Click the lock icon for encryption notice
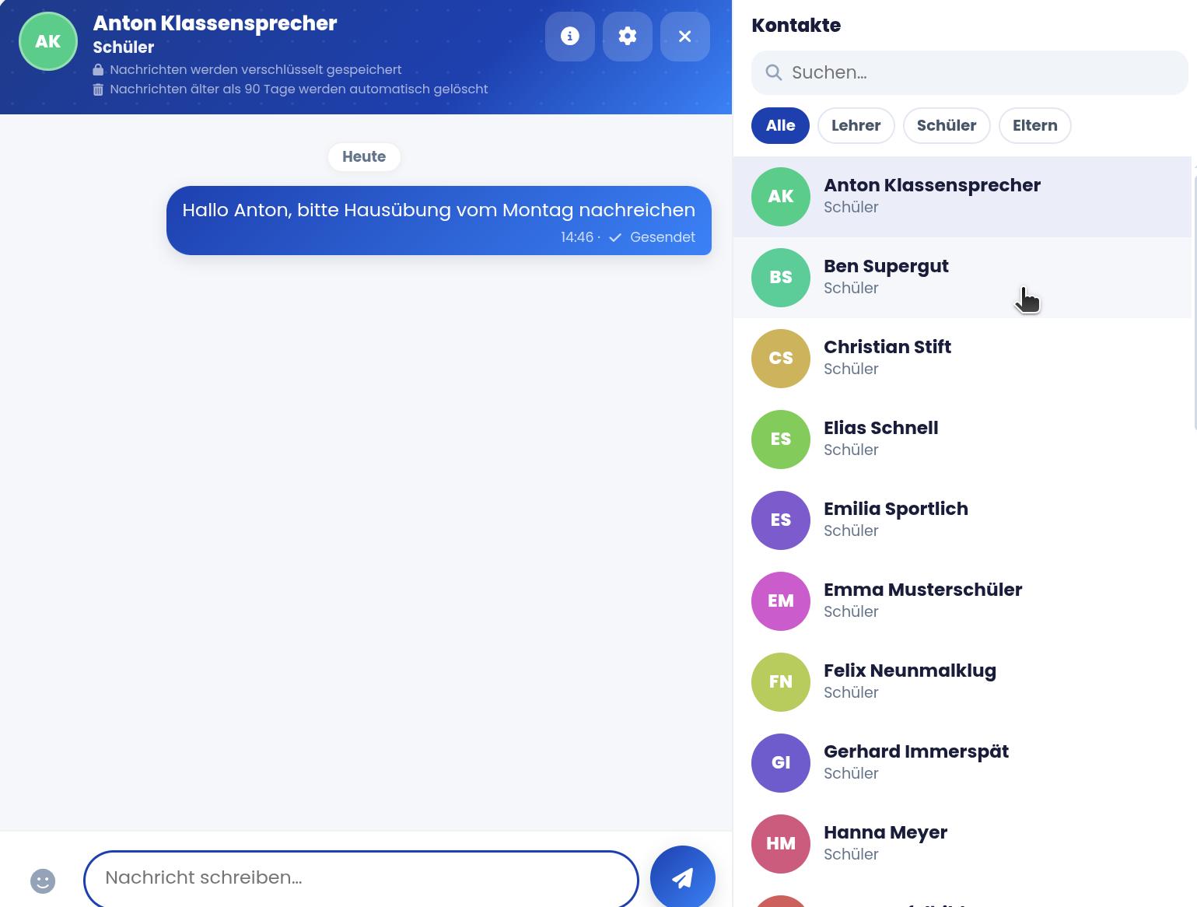Screen dimensions: 1197x907 [x=98, y=70]
